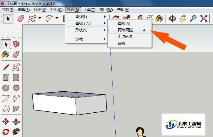Click the Zoom Extents tool

tap(204, 19)
